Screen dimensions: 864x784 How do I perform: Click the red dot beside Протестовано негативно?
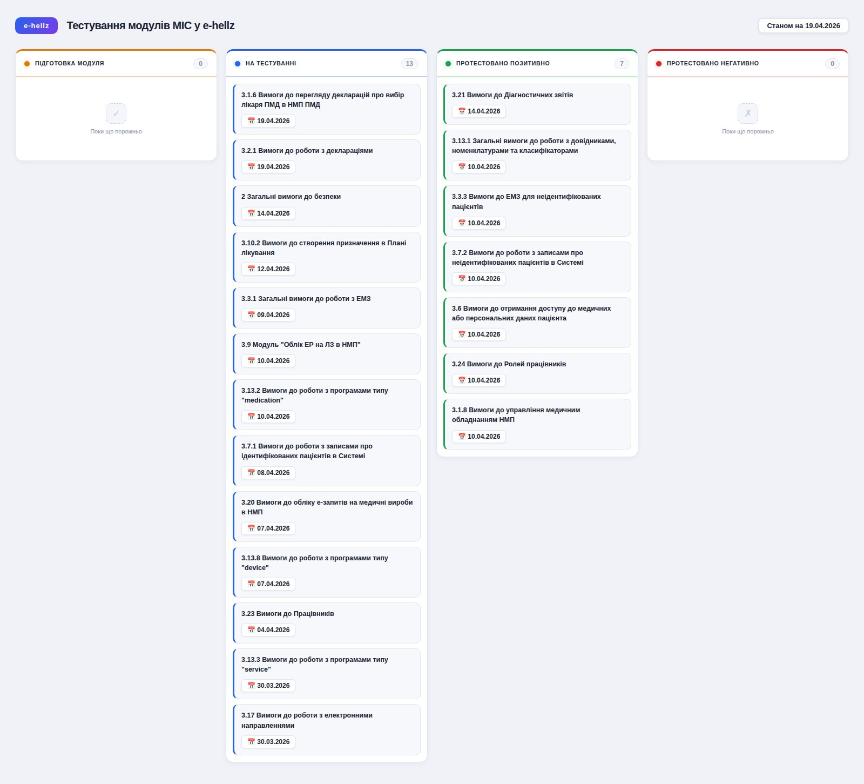[x=659, y=64]
